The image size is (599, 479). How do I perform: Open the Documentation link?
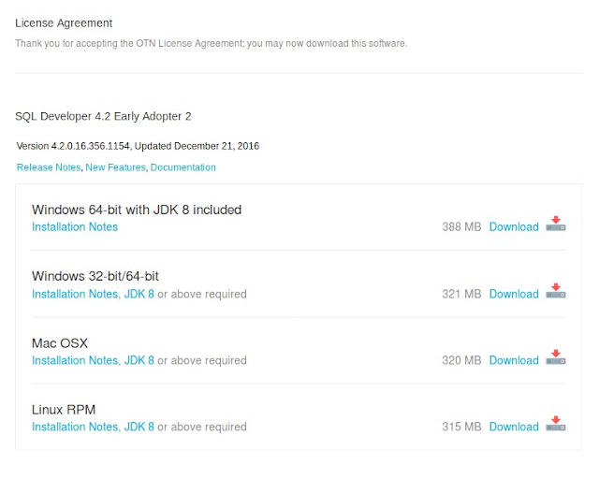click(x=183, y=167)
